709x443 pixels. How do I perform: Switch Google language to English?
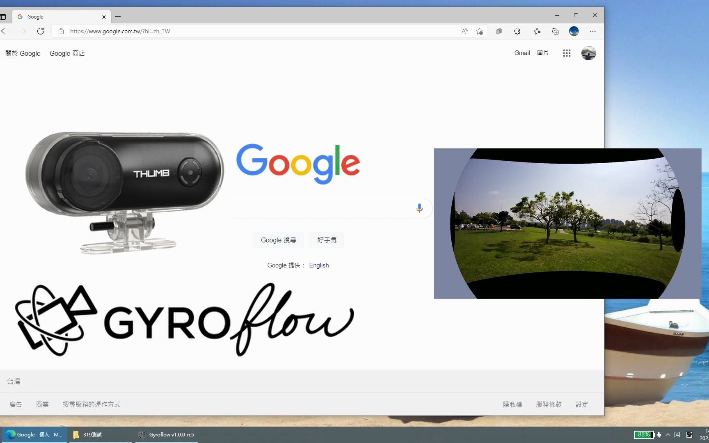point(319,265)
